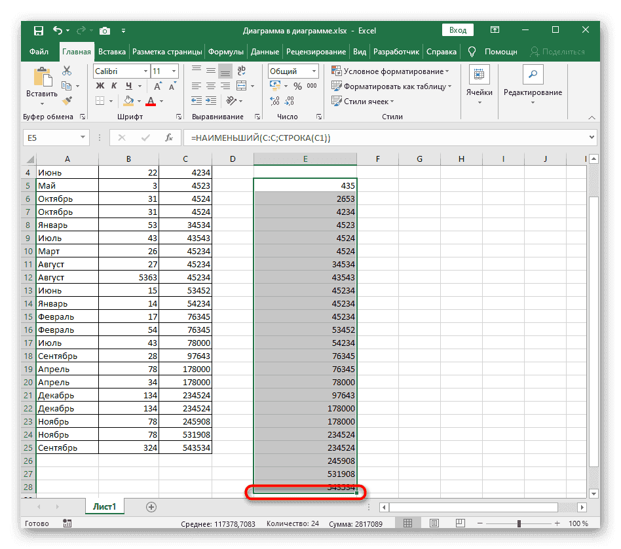Apply percent style to selected cells
The height and width of the screenshot is (549, 621).
(x=297, y=86)
